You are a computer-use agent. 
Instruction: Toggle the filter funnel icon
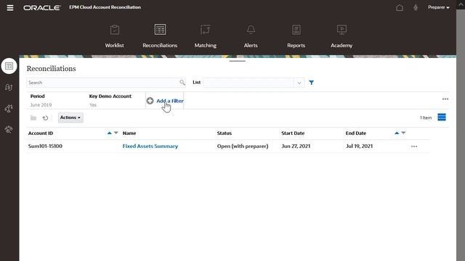tap(311, 83)
